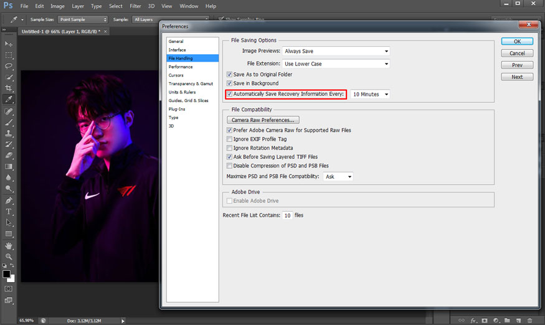
Task: Enable Ignore Rotation Metadata
Action: (229, 148)
